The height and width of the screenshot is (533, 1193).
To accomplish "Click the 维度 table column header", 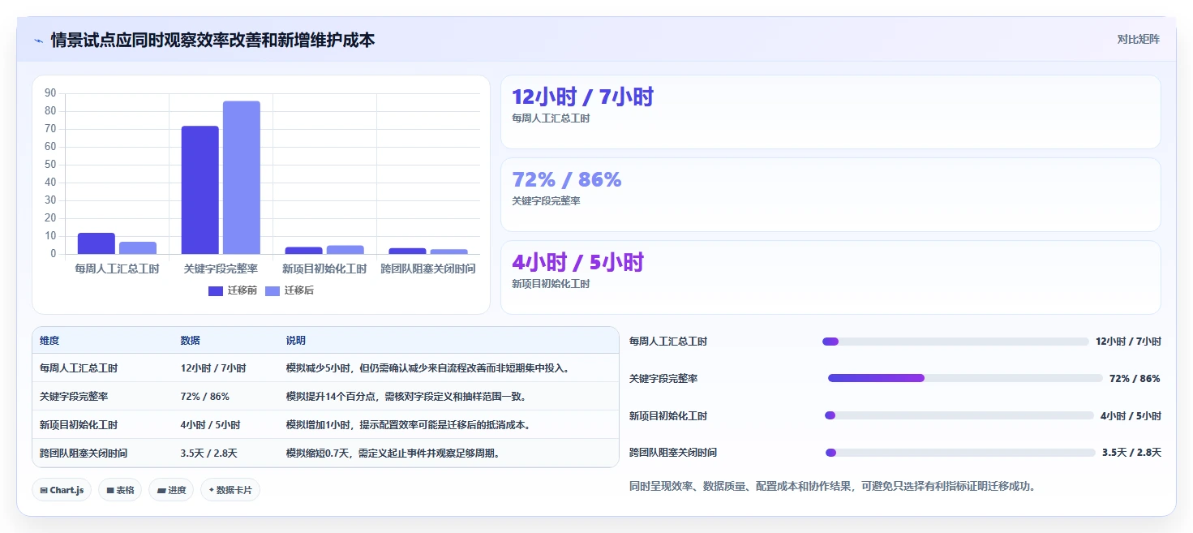I will [x=49, y=341].
